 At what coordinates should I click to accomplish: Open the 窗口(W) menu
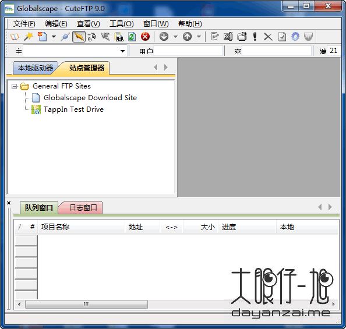[x=156, y=24]
